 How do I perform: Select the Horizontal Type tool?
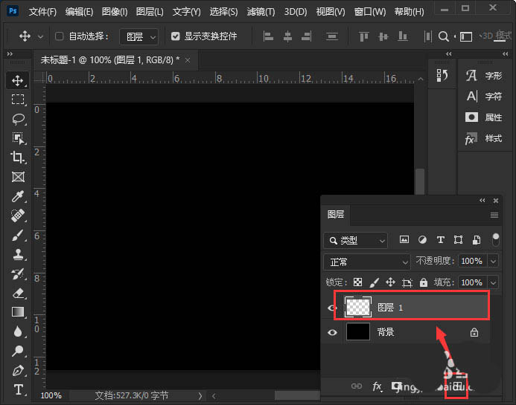[x=19, y=390]
